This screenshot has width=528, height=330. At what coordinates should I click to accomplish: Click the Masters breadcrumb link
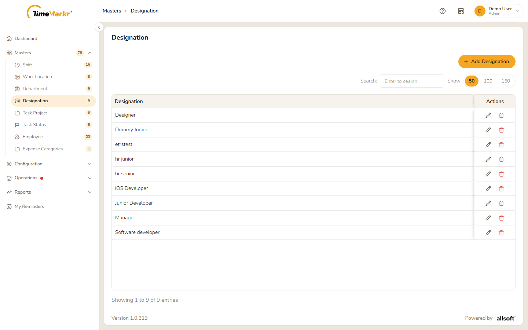[x=112, y=11]
